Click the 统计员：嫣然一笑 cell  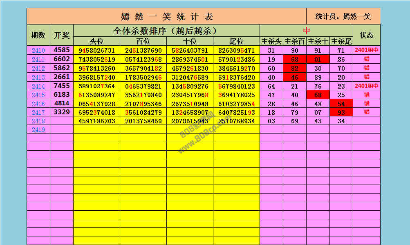click(343, 16)
